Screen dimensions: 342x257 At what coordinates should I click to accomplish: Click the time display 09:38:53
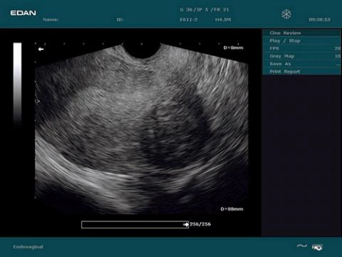(319, 20)
